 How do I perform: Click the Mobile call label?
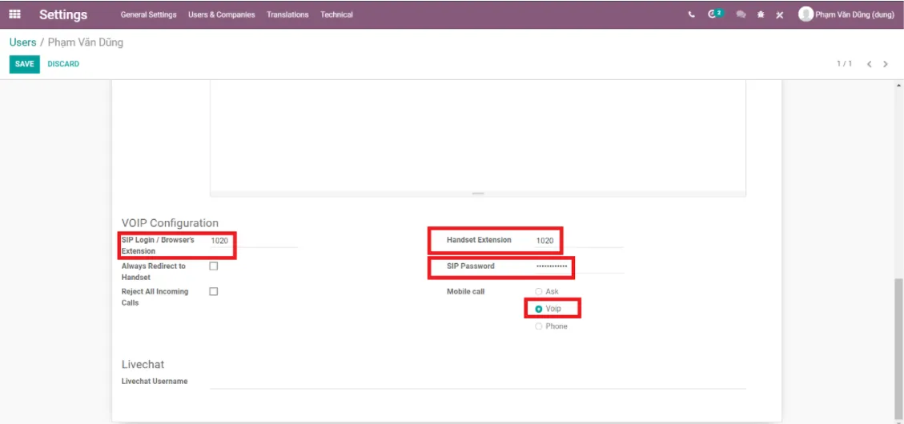[466, 291]
